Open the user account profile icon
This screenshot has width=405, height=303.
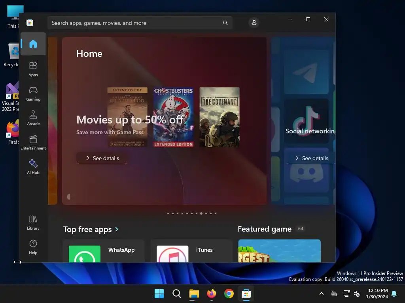tap(254, 22)
